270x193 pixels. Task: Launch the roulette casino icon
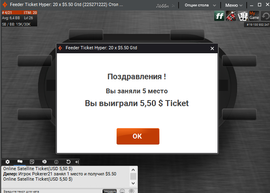click(x=231, y=16)
